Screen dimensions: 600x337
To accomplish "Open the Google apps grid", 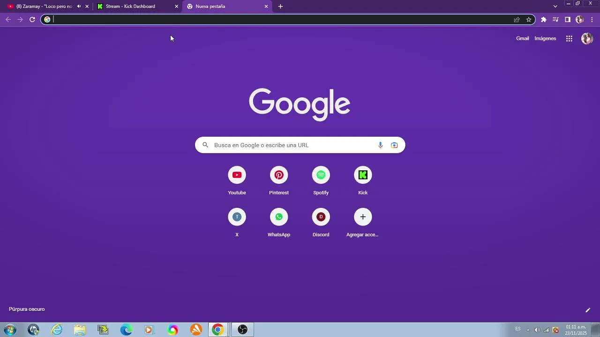I will coord(569,39).
